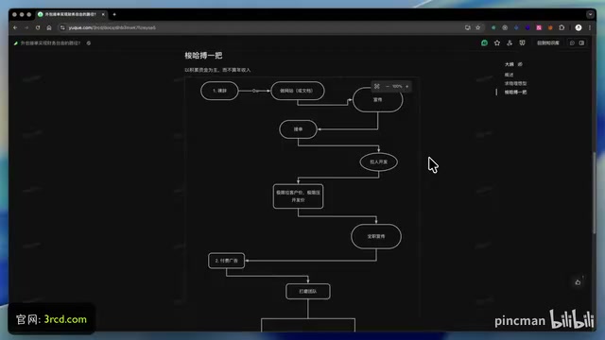Reload the page with the refresh icon
Image resolution: width=605 pixels, height=340 pixels.
point(38,27)
